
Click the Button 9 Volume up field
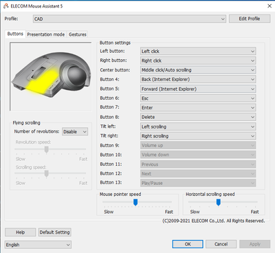tap(198, 145)
